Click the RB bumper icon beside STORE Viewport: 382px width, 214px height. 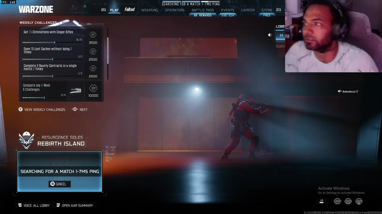[x=278, y=10]
